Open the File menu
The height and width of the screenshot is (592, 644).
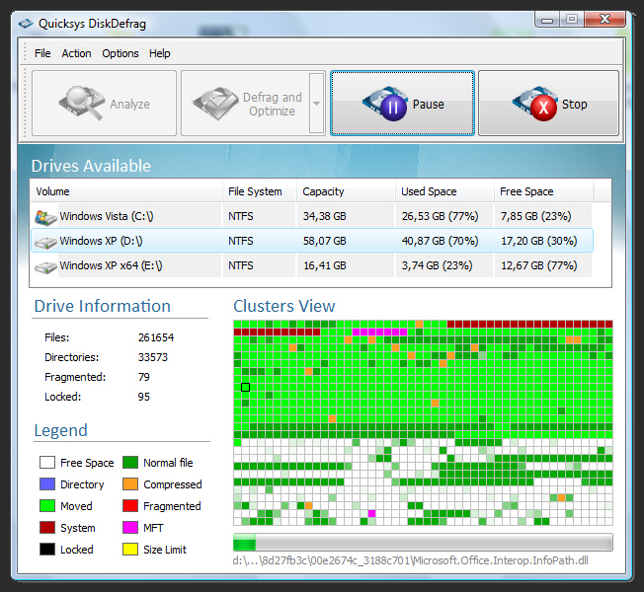[42, 53]
